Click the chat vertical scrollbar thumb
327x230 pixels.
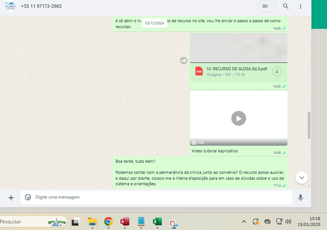click(309, 125)
